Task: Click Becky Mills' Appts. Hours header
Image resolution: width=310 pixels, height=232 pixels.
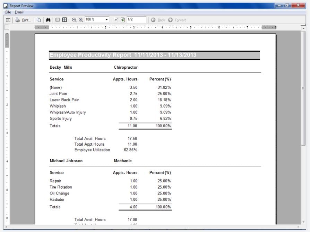Action: (125, 79)
